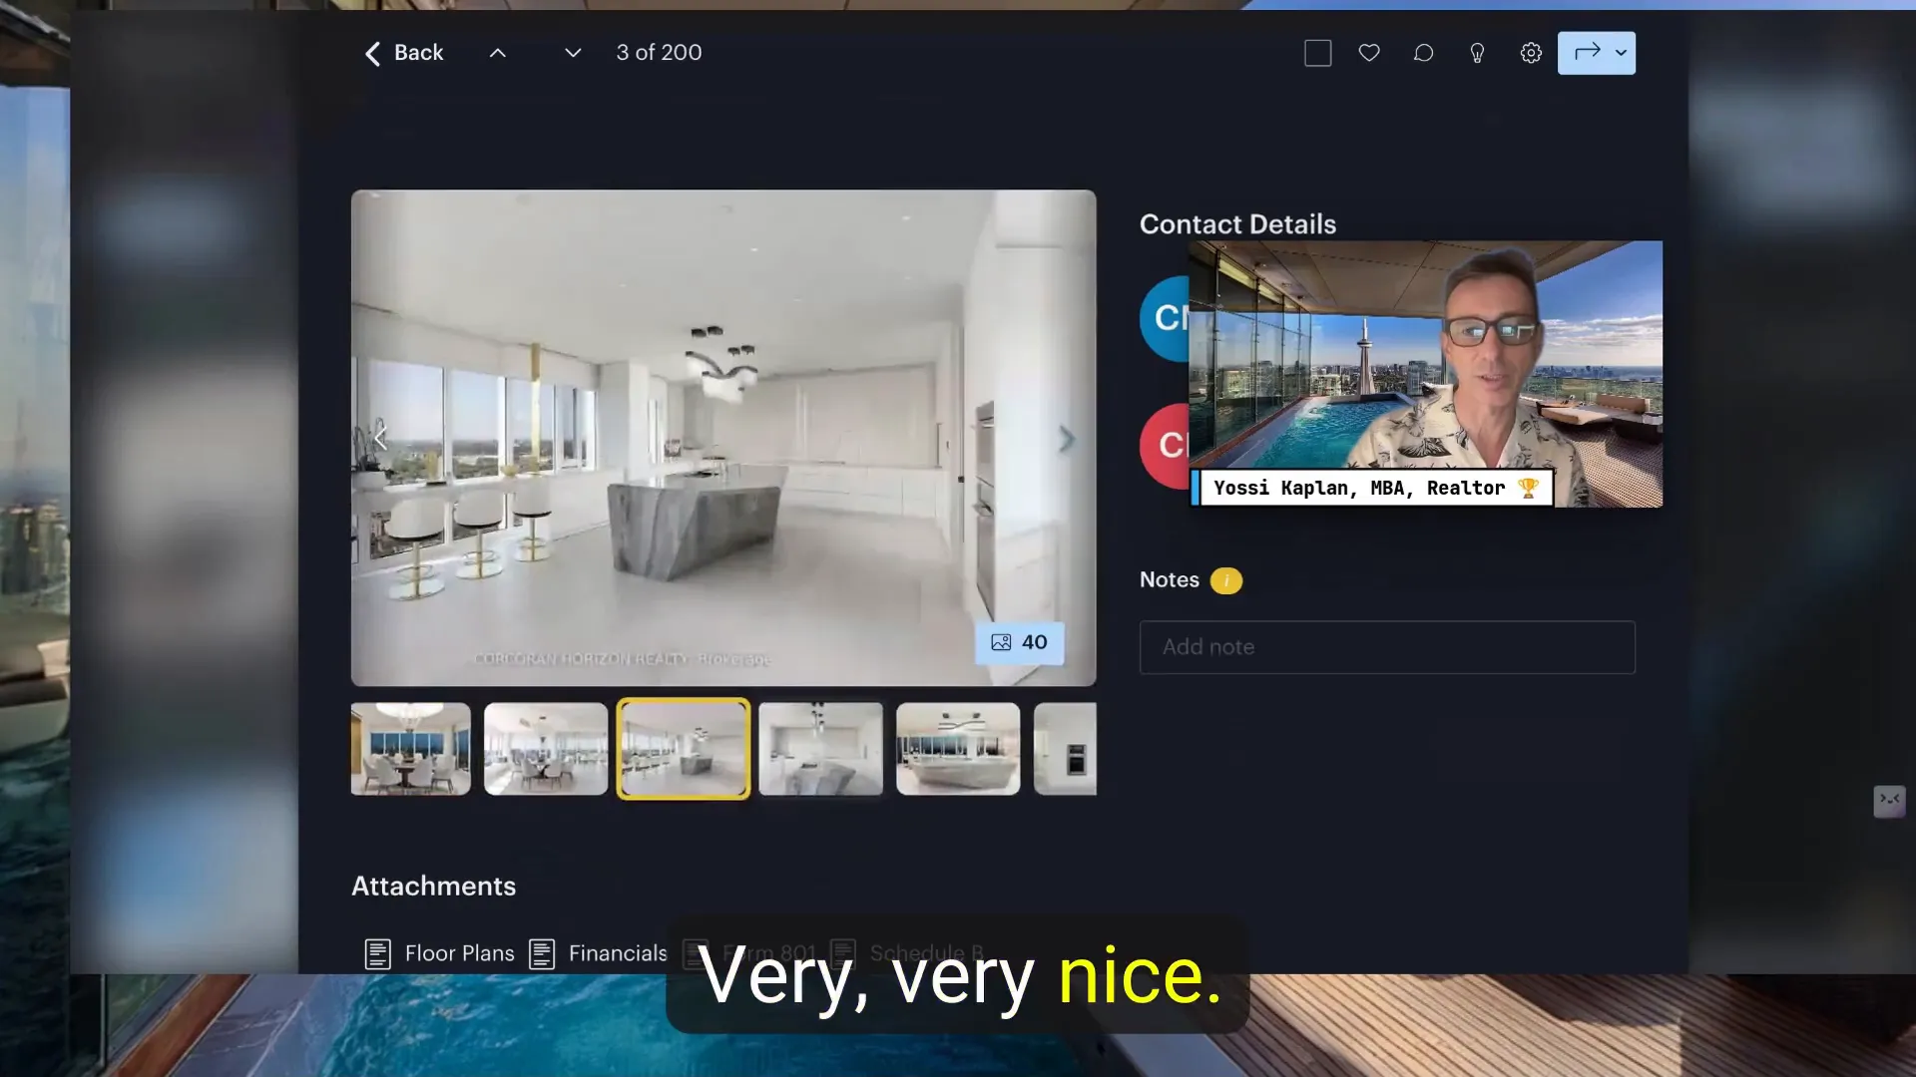This screenshot has height=1077, width=1916.
Task: Click the Add note input field
Action: click(x=1387, y=647)
